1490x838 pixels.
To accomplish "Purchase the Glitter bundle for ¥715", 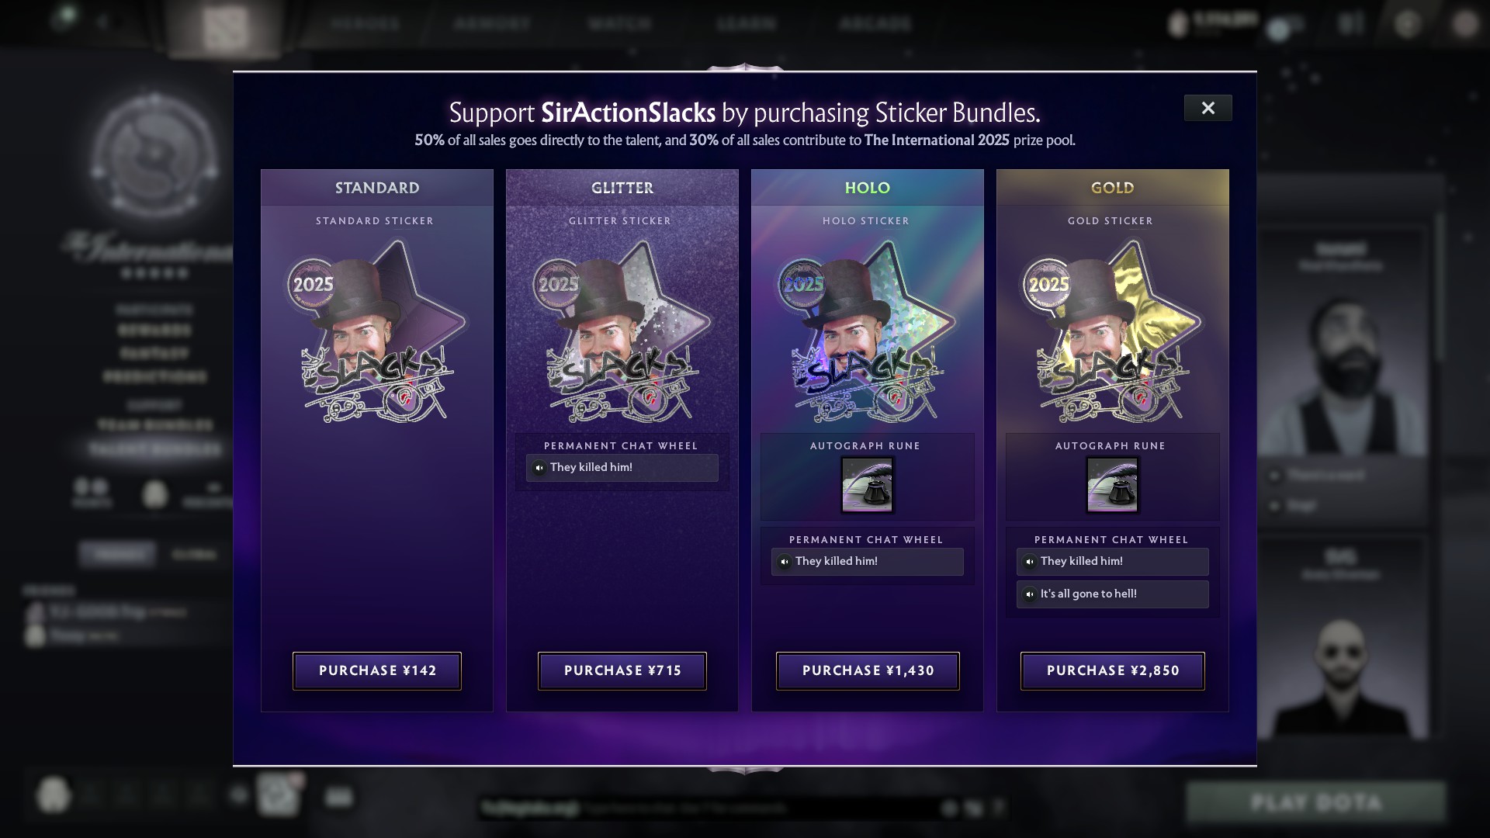I will [x=622, y=671].
